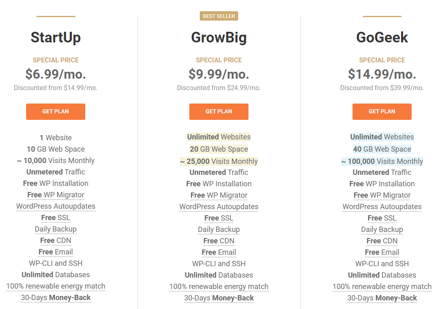Click Free CDN in GrowBig column
Viewport: 439px width, 309px height.
tap(219, 241)
